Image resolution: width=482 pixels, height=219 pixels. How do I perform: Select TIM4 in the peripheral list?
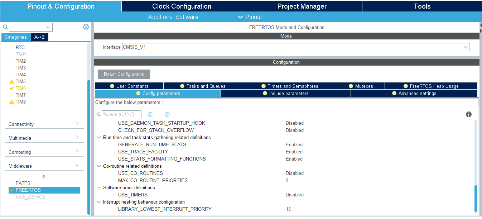(21, 75)
